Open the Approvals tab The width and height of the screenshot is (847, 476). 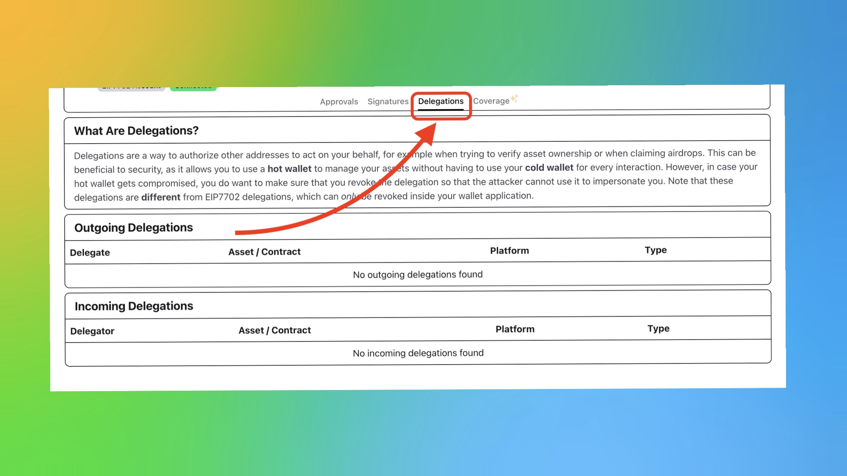point(339,101)
